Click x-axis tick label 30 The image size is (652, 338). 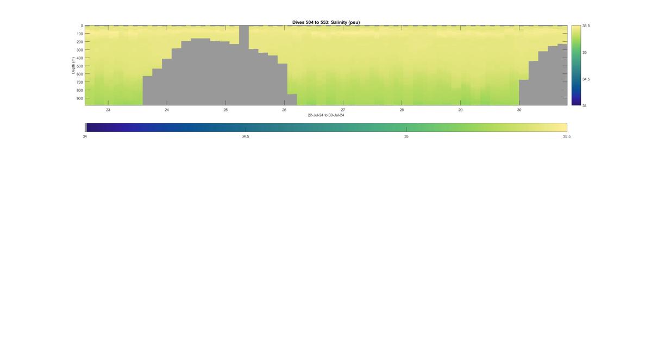(519, 110)
